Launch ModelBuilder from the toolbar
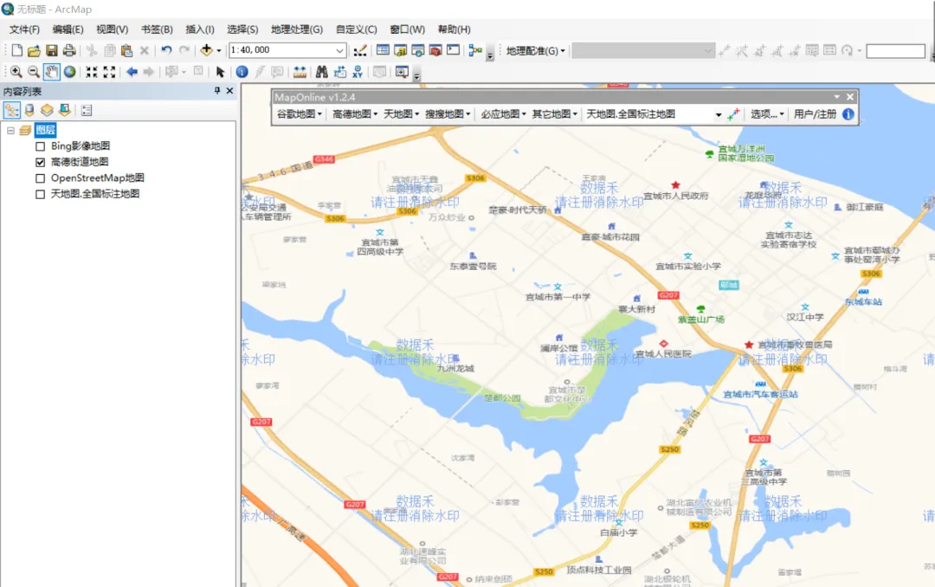 pos(475,51)
